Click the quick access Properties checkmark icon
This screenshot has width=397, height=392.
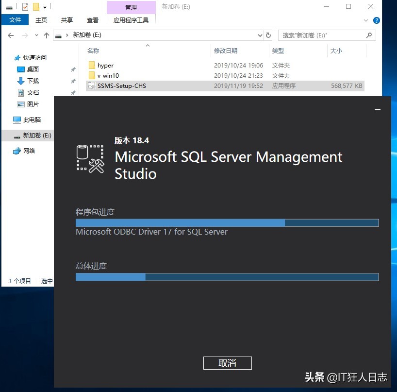coord(25,7)
